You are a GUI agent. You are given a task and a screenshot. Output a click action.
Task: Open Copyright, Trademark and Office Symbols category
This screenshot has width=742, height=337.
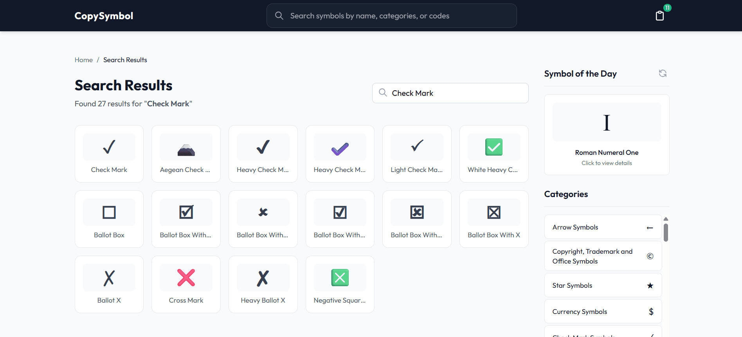tap(603, 256)
